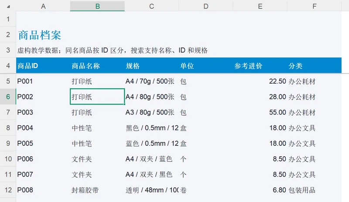Select row 3 header
This screenshot has height=202, width=349.
click(x=8, y=50)
